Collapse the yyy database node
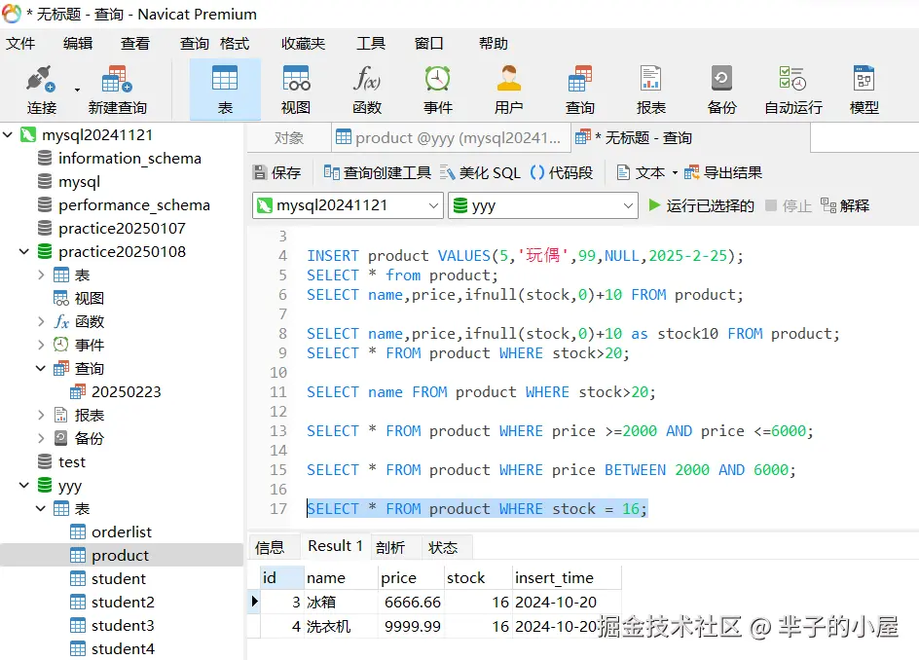 point(24,486)
